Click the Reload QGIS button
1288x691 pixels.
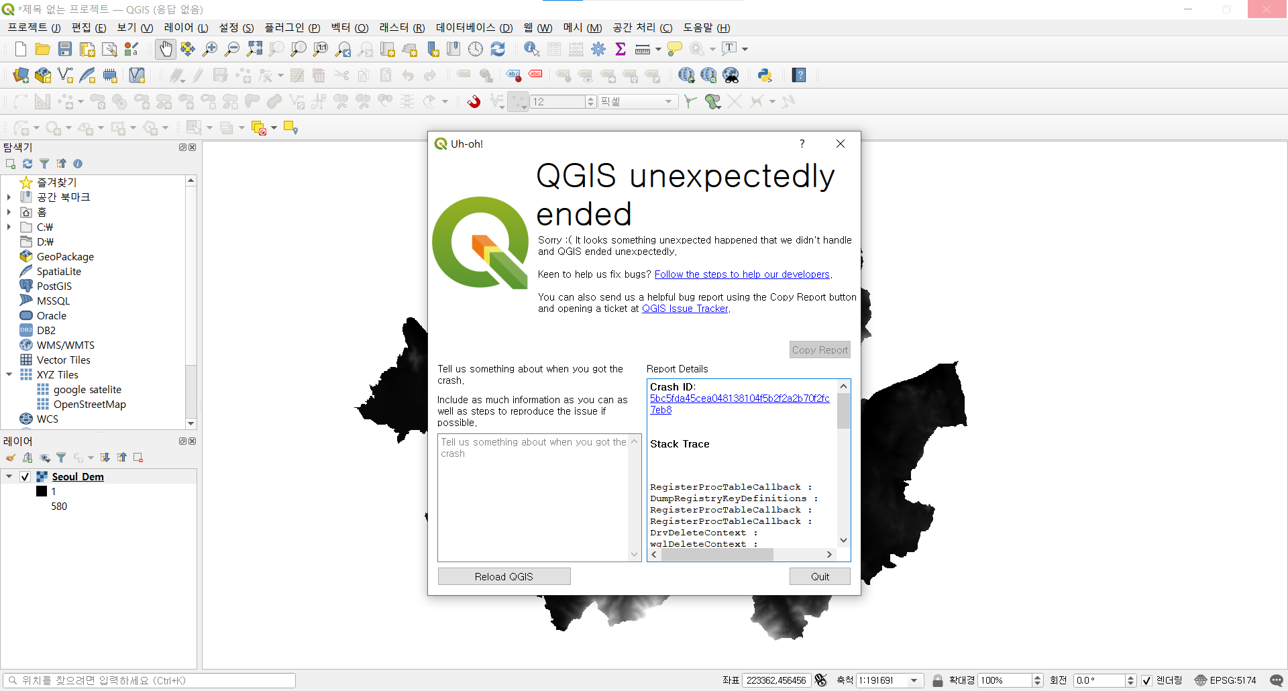[504, 576]
